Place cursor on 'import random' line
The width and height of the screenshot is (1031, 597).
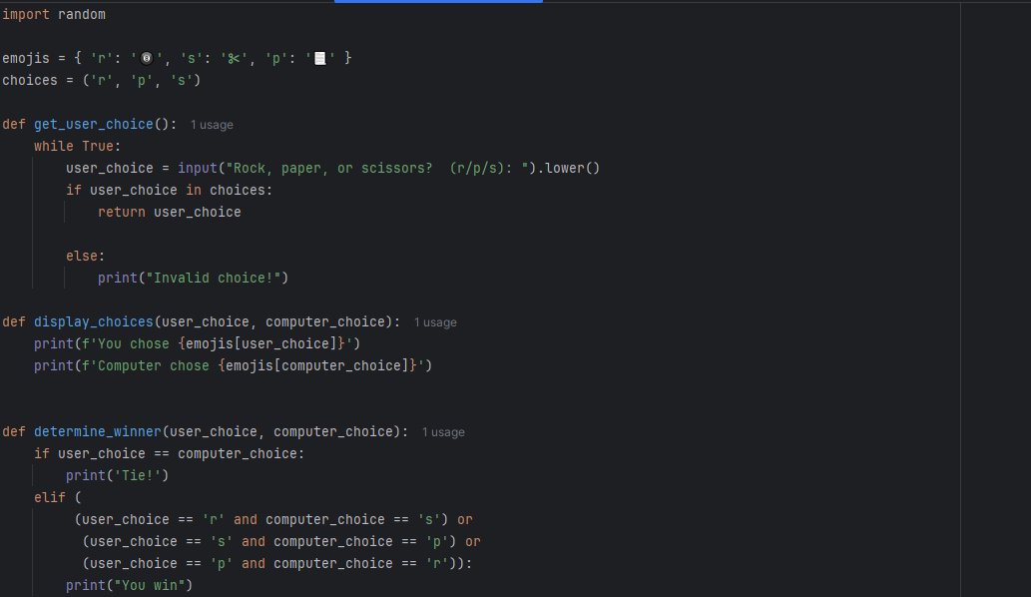[x=54, y=14]
